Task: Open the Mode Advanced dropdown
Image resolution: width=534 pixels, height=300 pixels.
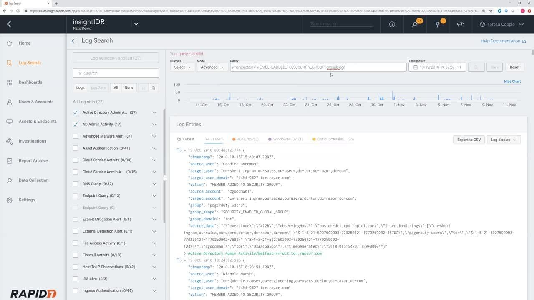Action: tap(212, 67)
